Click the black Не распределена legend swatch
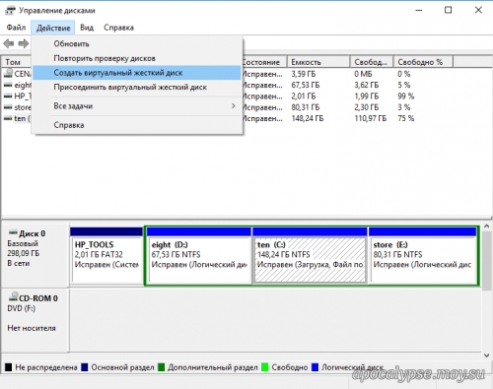 tap(9, 367)
